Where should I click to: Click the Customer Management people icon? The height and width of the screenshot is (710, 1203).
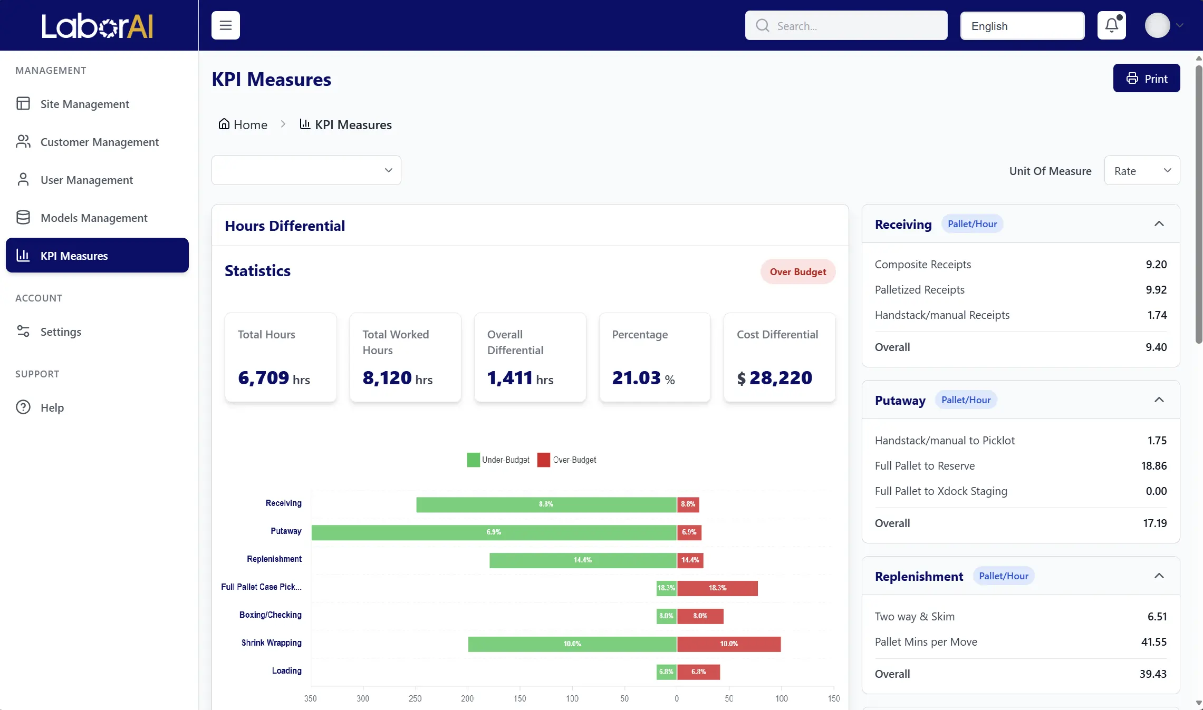(x=23, y=142)
